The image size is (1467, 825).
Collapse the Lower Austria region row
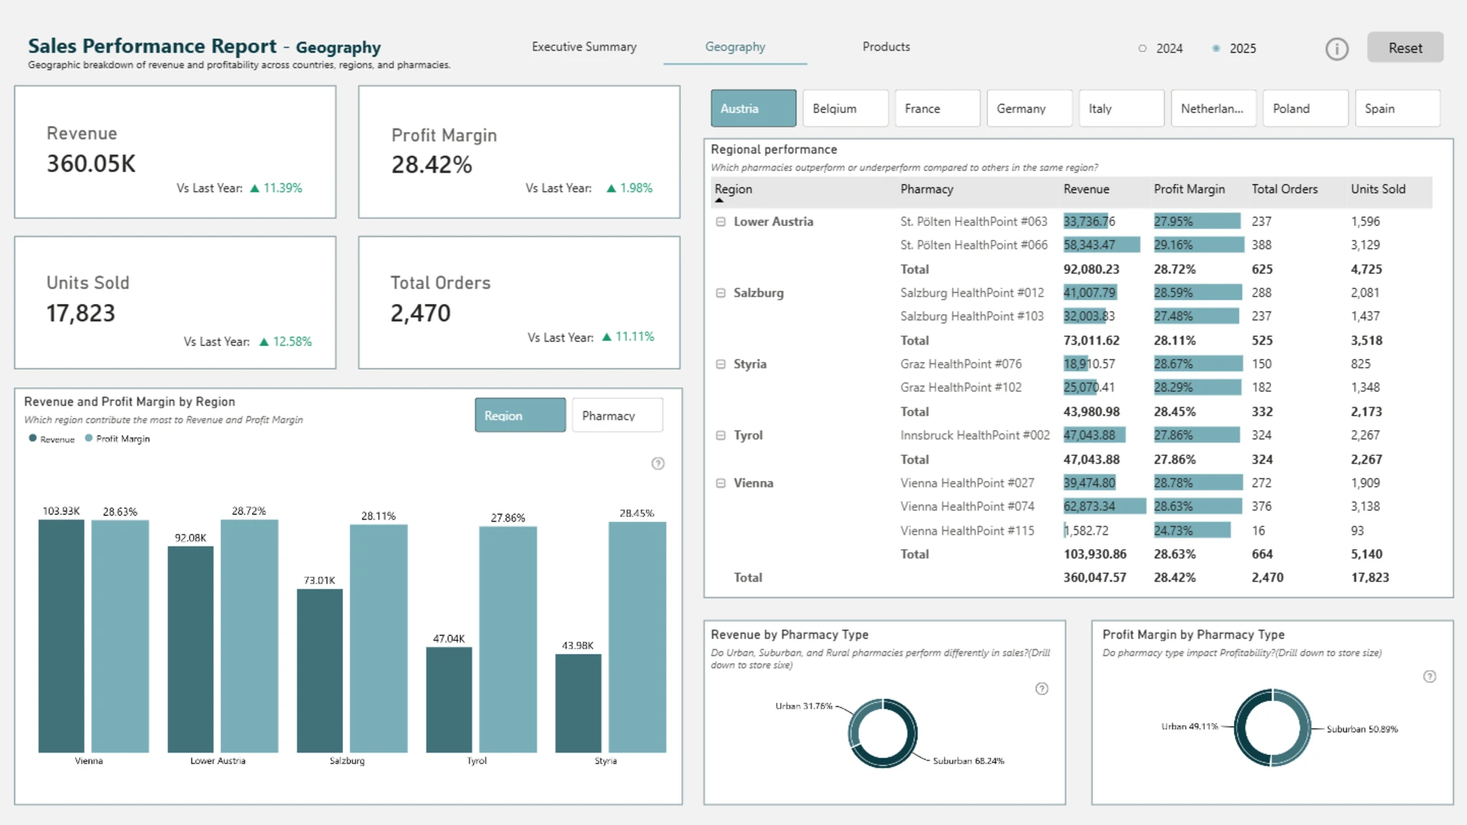coord(721,222)
